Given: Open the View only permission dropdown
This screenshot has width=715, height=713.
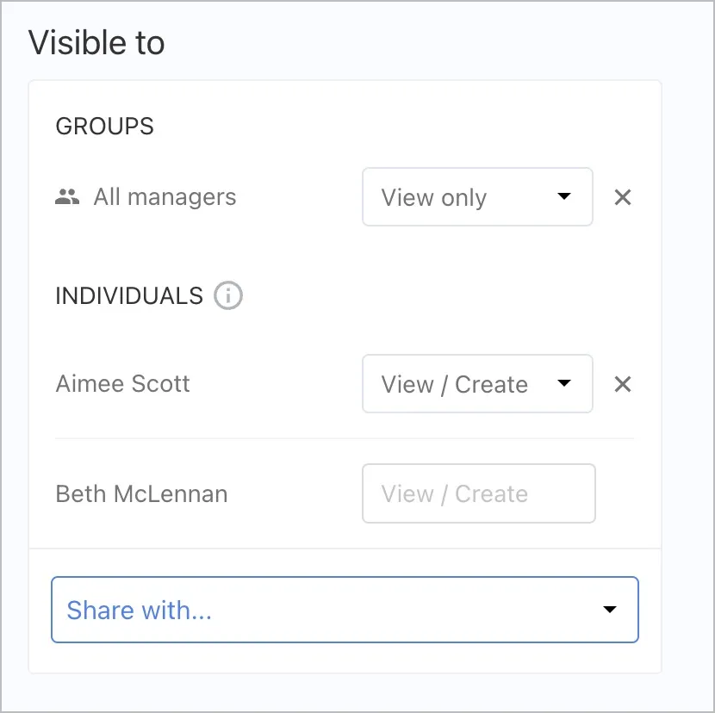Looking at the screenshot, I should click(x=476, y=197).
